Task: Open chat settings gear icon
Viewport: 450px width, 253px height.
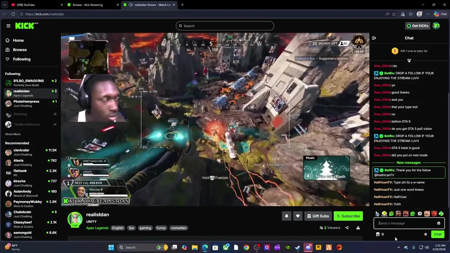Action: (x=425, y=234)
